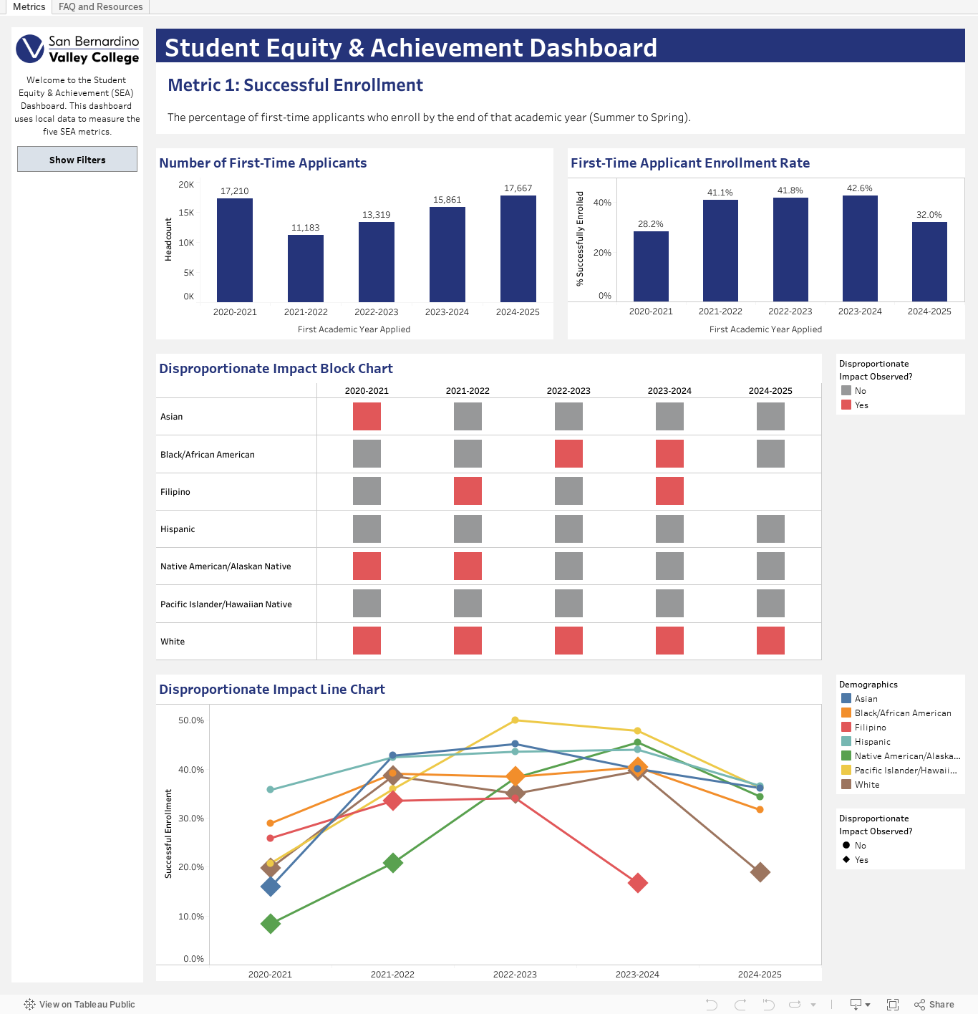Click the red Filipino 2023-2024 block
Viewport: 978px width, 1014px height.
tap(669, 491)
